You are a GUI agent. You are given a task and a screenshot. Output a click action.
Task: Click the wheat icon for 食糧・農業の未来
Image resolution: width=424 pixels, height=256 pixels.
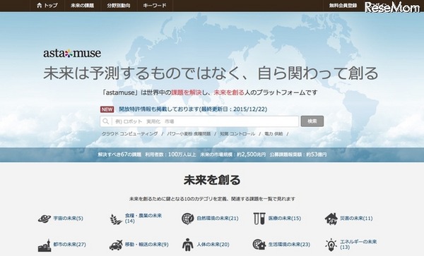coord(116,219)
